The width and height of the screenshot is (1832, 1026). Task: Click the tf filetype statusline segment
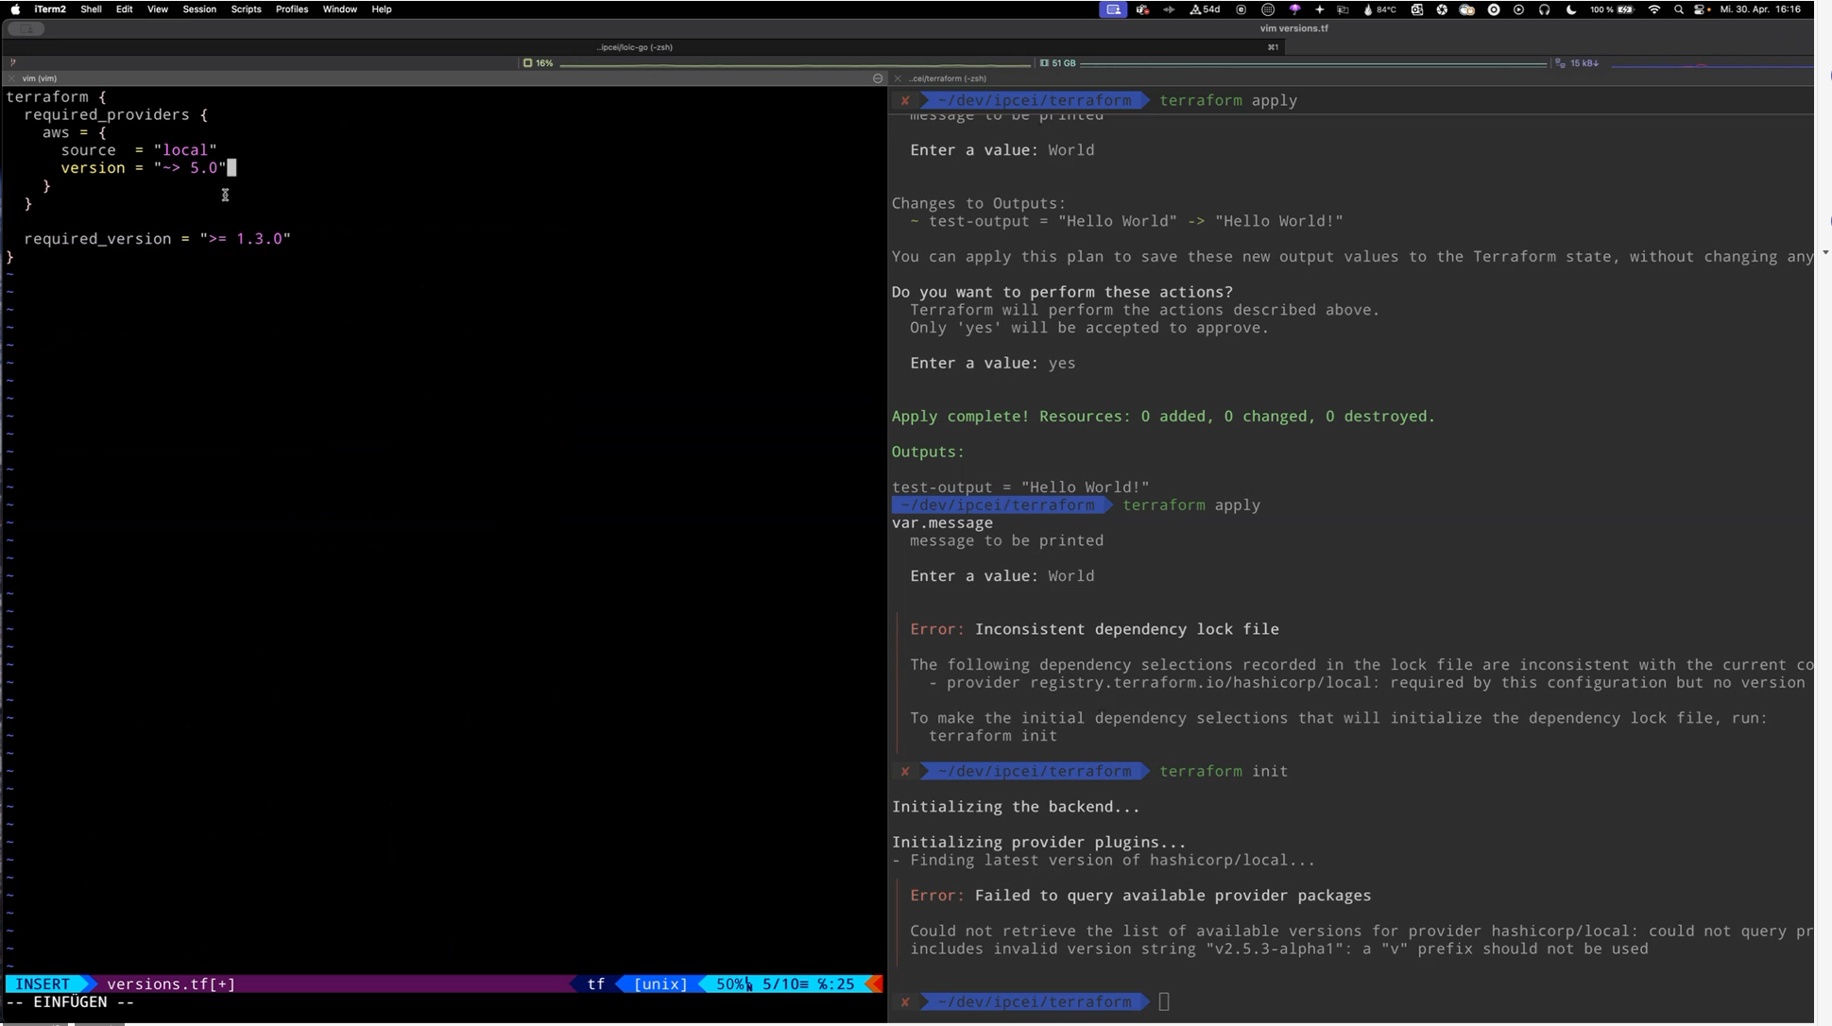[596, 984]
